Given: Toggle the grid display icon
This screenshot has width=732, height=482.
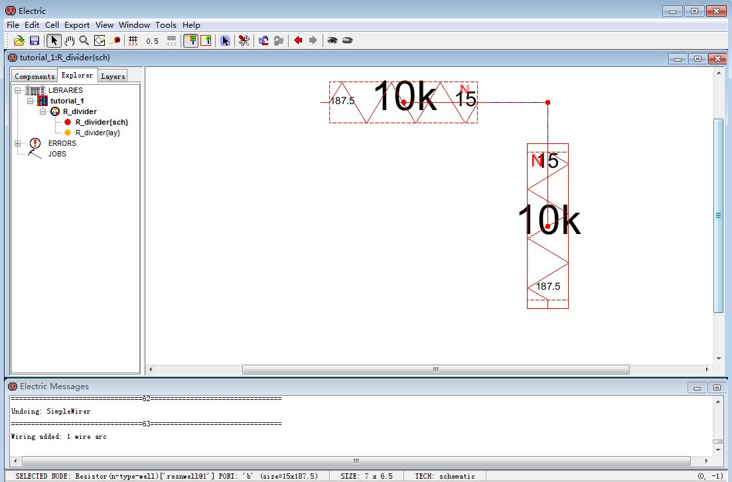Looking at the screenshot, I should 133,40.
